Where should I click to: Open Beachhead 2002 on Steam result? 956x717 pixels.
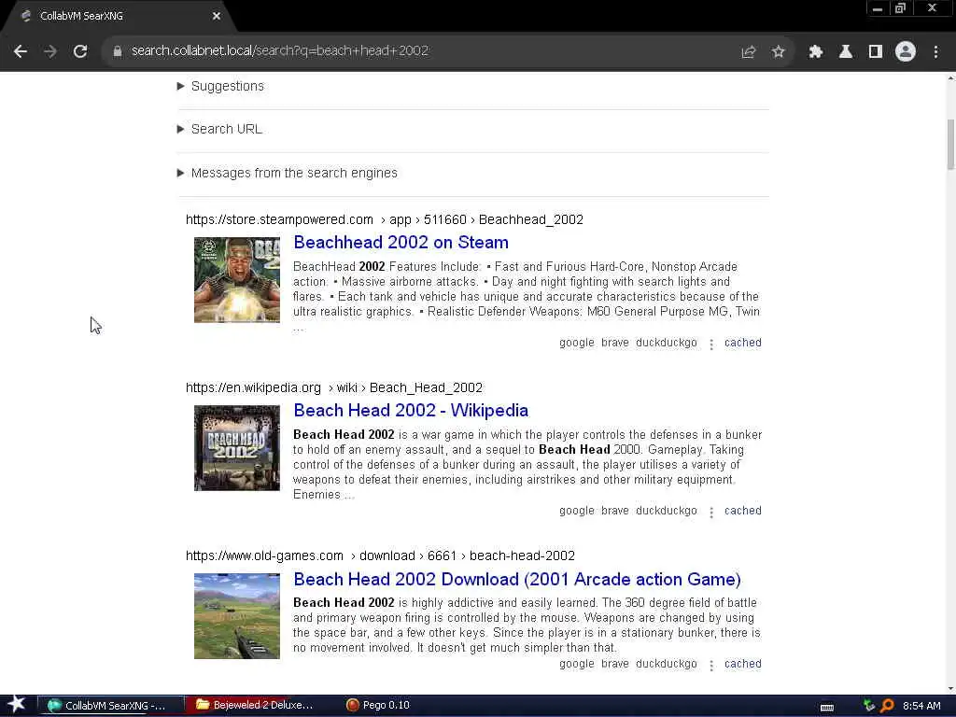[401, 243]
